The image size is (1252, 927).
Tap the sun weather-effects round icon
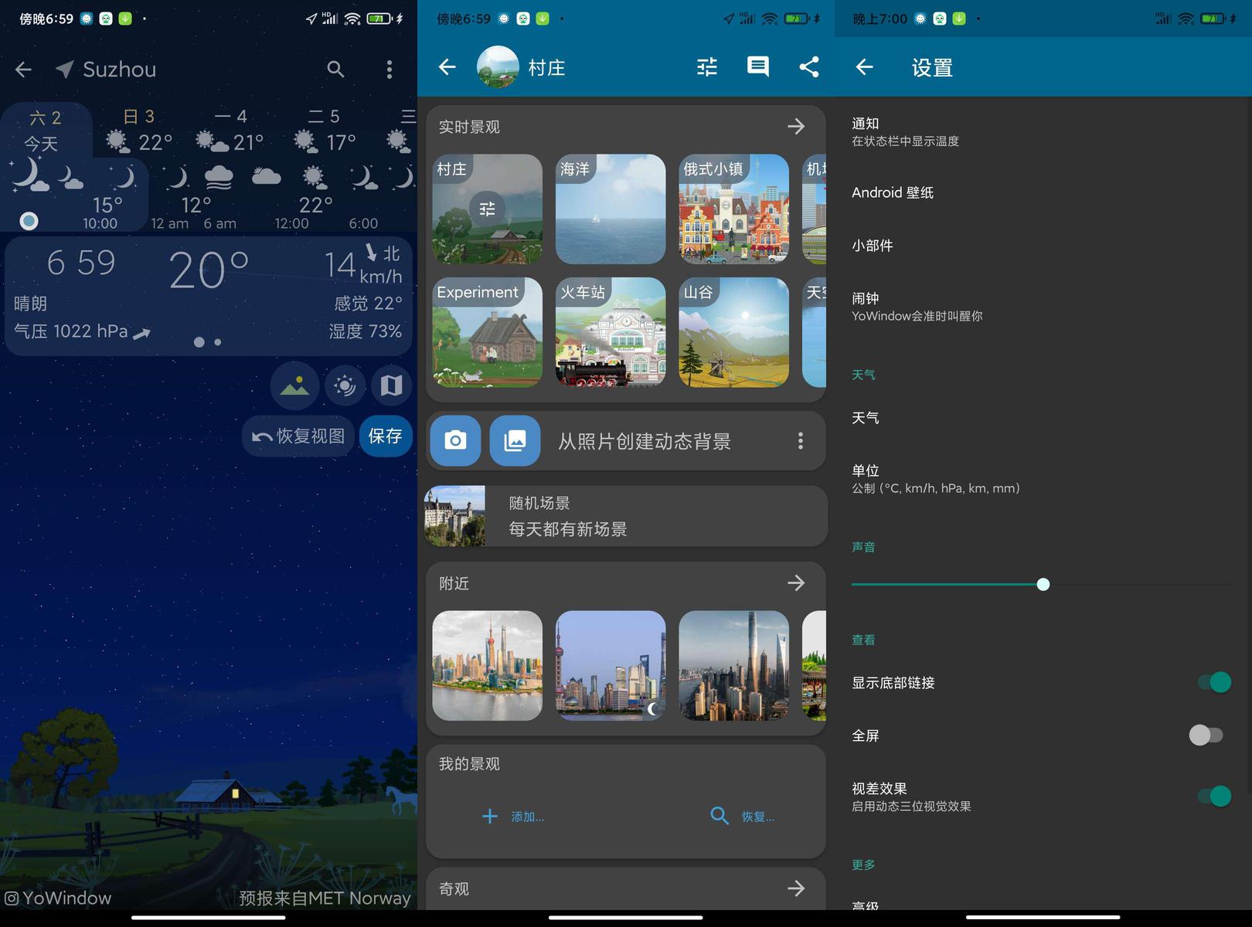point(345,385)
